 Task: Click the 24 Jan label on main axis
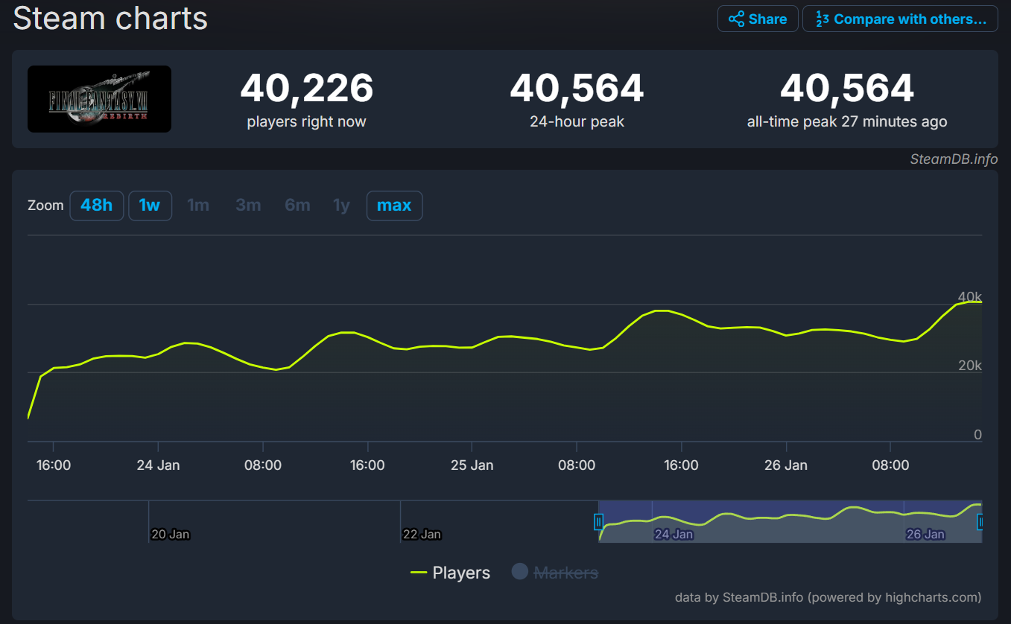(x=158, y=465)
